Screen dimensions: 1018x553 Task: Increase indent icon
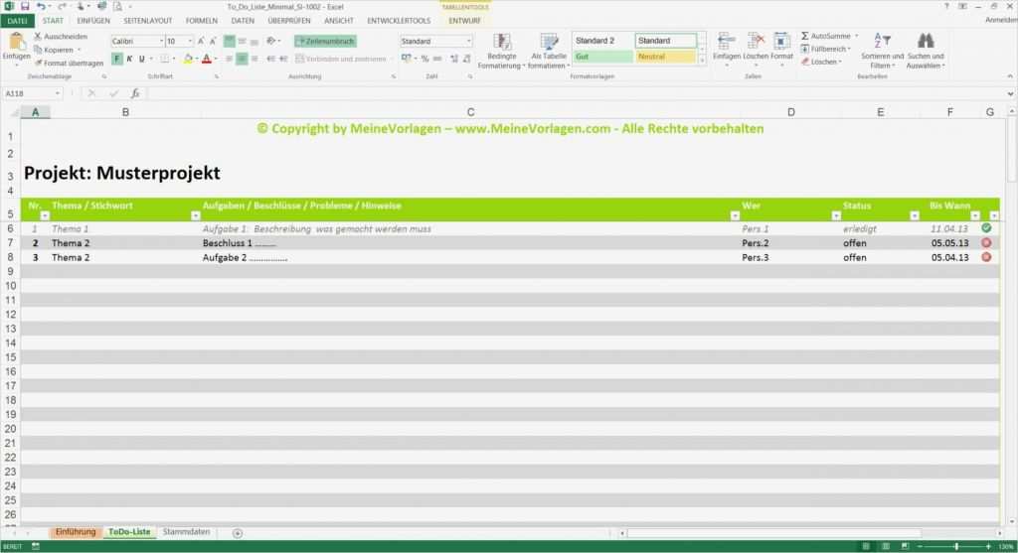point(283,59)
